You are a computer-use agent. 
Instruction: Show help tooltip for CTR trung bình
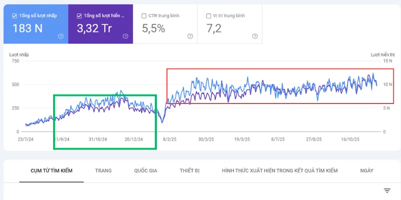tap(190, 36)
